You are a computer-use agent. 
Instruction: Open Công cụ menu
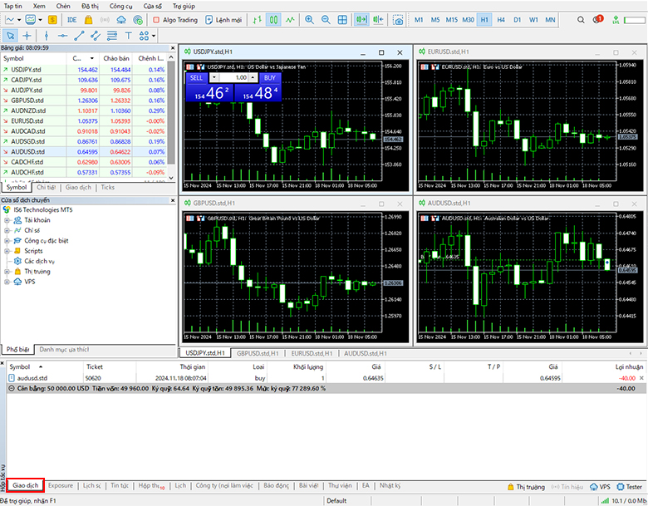(120, 6)
